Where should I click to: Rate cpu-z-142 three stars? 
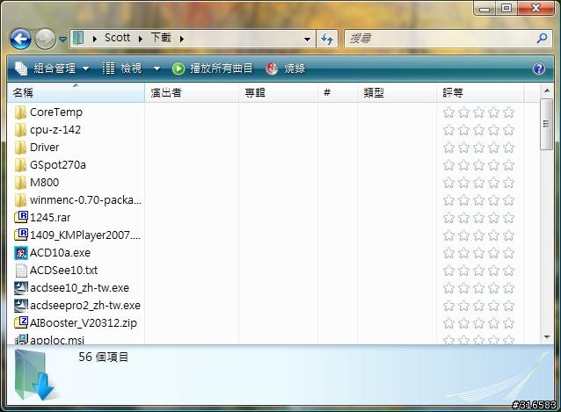(478, 130)
